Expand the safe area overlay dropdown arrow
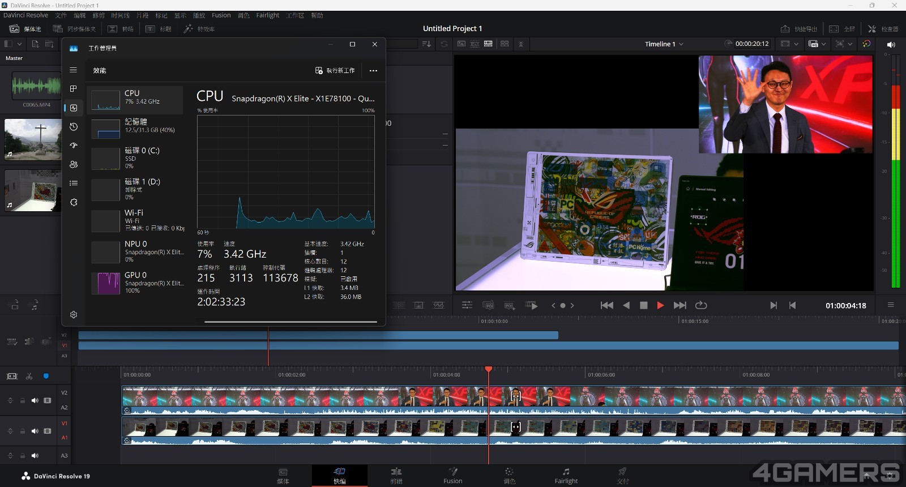Screen dimensions: 906x487 coord(850,44)
